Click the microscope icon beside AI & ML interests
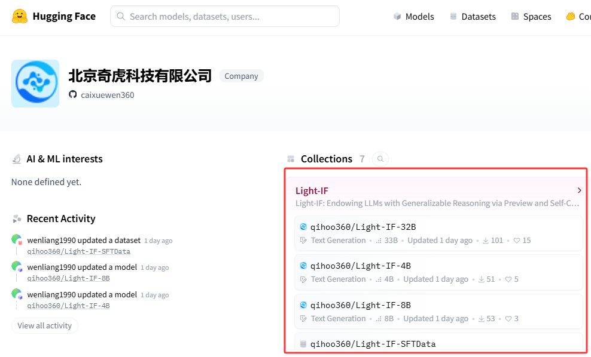The height and width of the screenshot is (357, 591). coord(17,159)
